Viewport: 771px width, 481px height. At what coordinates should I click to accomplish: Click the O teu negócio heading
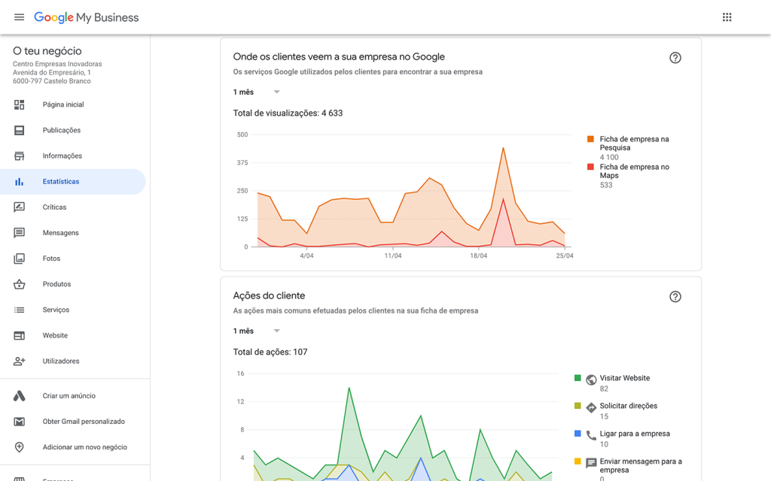[47, 51]
